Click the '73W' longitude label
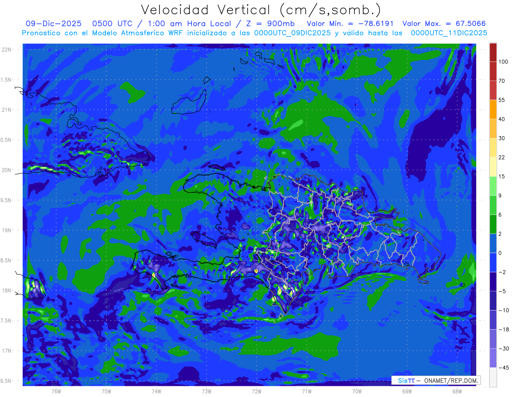Image resolution: width=513 pixels, height=397 pixels. point(206,391)
